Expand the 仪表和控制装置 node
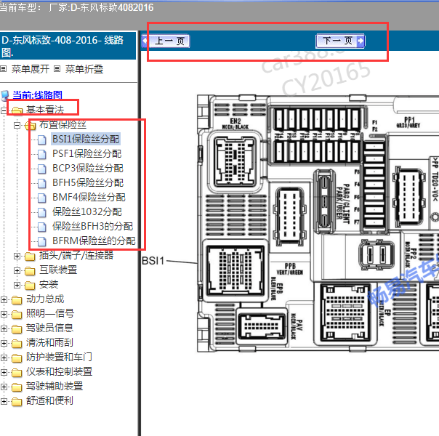The image size is (439, 436). 4,373
